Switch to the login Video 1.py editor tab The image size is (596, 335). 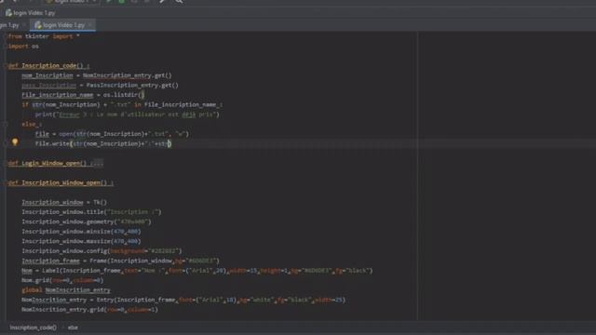pos(63,25)
